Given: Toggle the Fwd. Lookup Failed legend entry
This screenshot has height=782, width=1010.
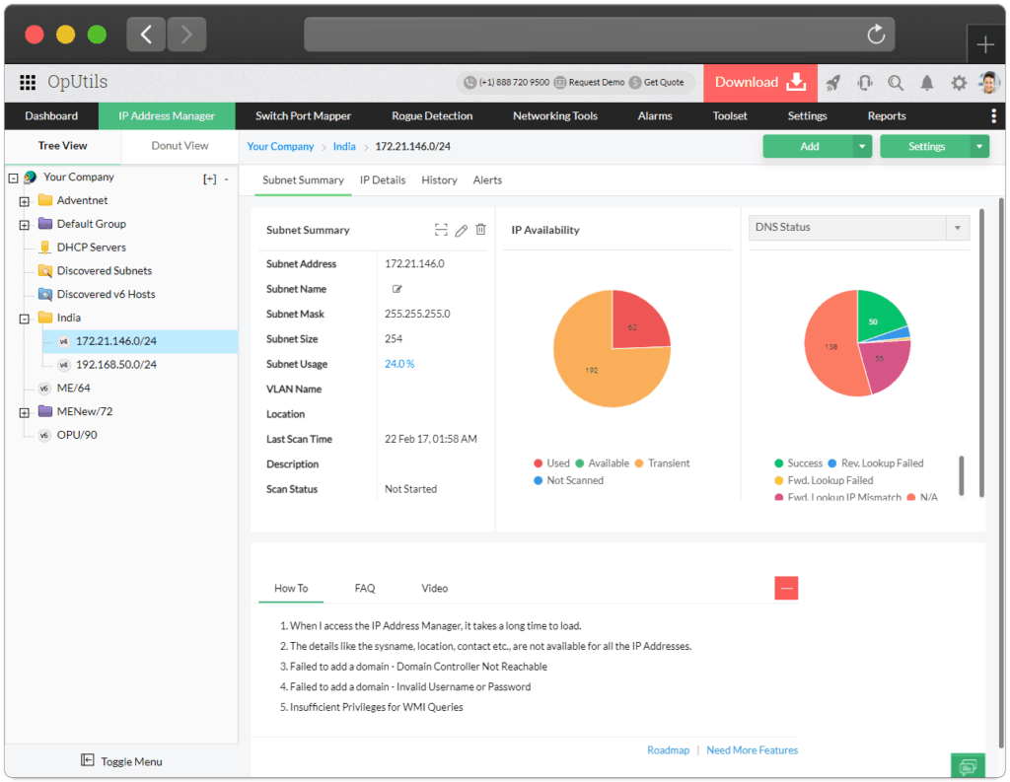Looking at the screenshot, I should (824, 480).
